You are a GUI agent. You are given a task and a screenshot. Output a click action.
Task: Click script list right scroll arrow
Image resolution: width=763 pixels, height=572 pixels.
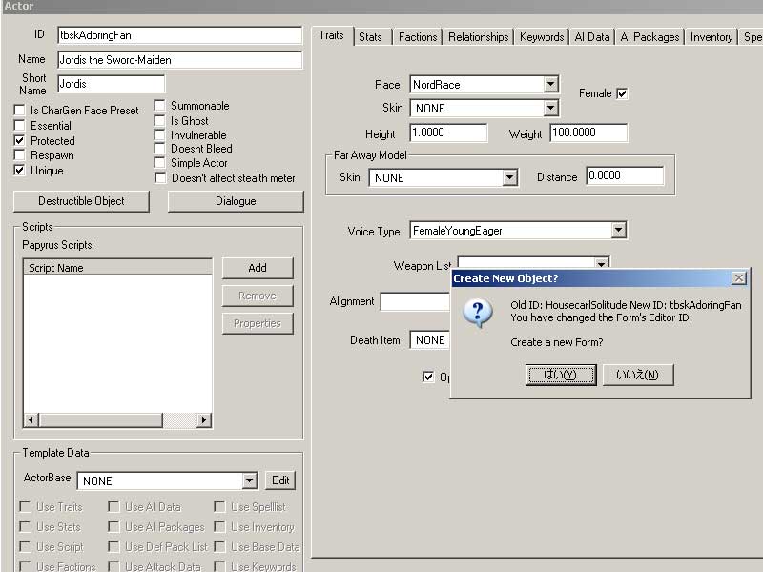coord(204,419)
